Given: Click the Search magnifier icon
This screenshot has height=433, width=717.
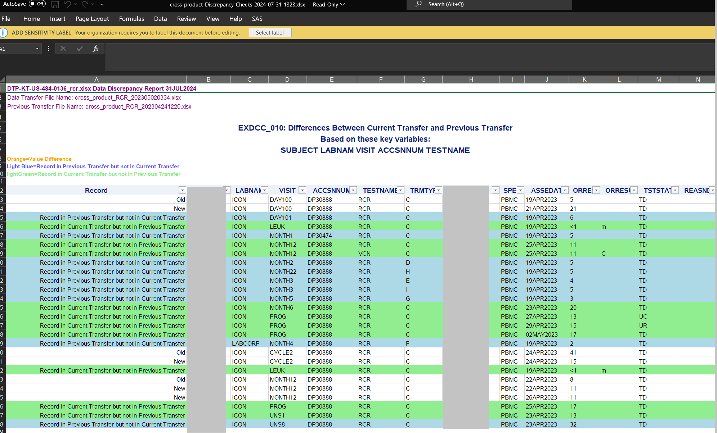Looking at the screenshot, I should click(x=418, y=4).
